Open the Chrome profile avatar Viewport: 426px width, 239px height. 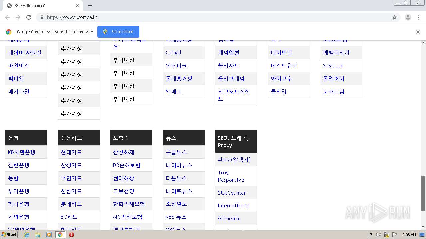(x=408, y=17)
